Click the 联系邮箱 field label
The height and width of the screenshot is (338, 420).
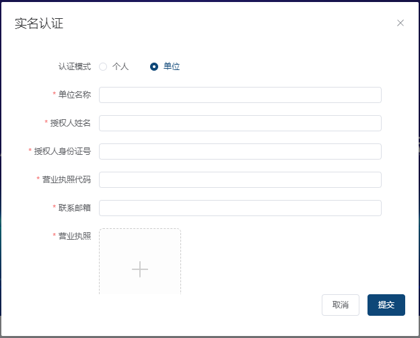(x=74, y=208)
